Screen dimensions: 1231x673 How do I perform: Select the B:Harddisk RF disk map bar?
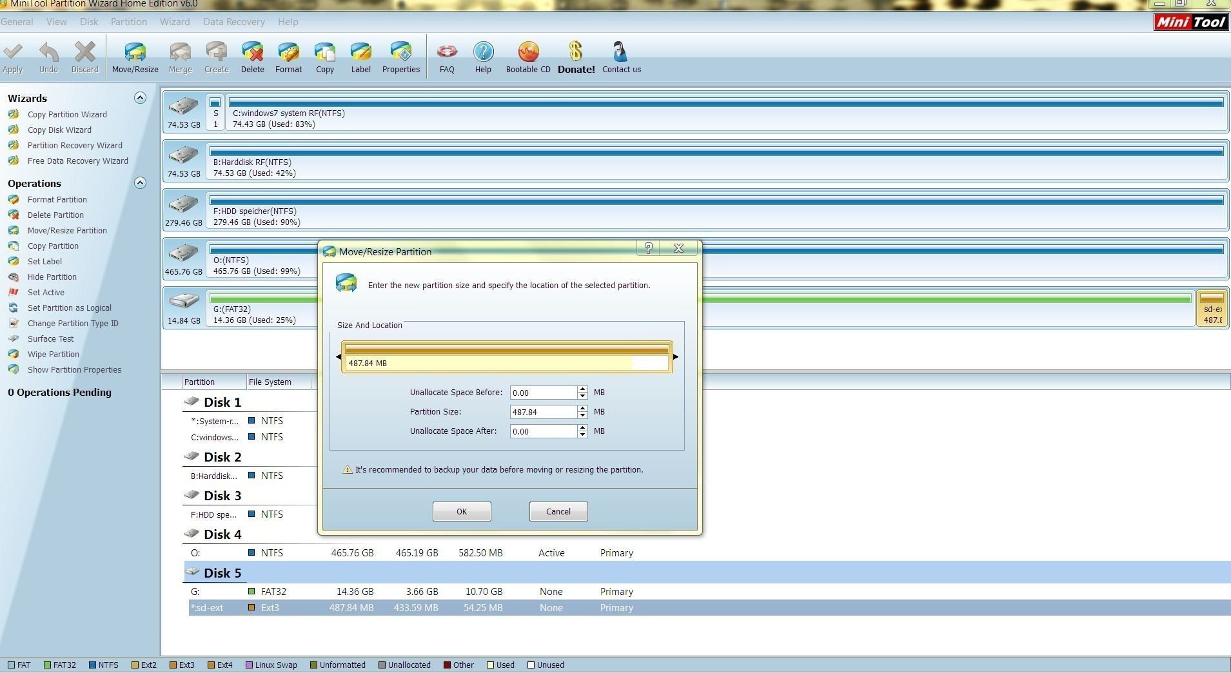(716, 161)
